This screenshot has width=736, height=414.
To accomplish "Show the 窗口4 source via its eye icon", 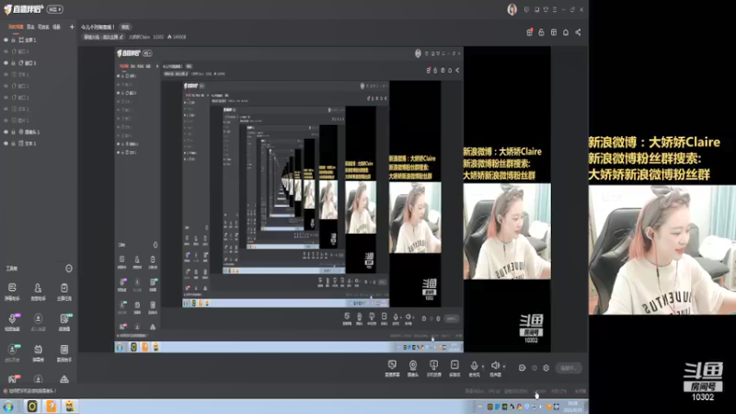I will point(6,52).
